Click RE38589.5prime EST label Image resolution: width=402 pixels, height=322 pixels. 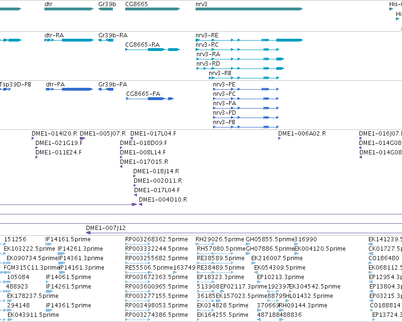[221, 258]
